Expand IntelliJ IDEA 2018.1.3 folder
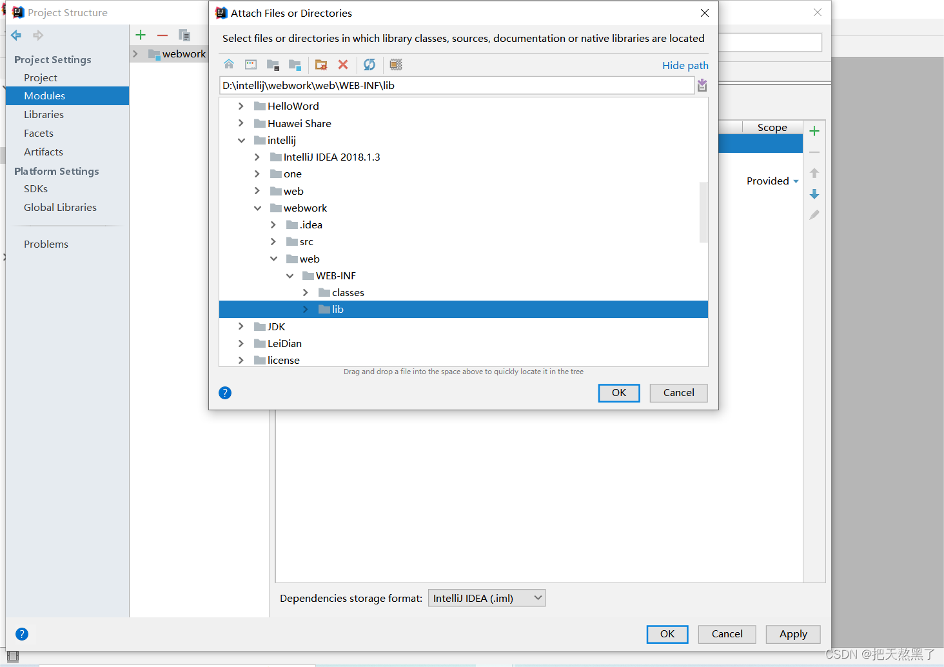 coord(257,157)
